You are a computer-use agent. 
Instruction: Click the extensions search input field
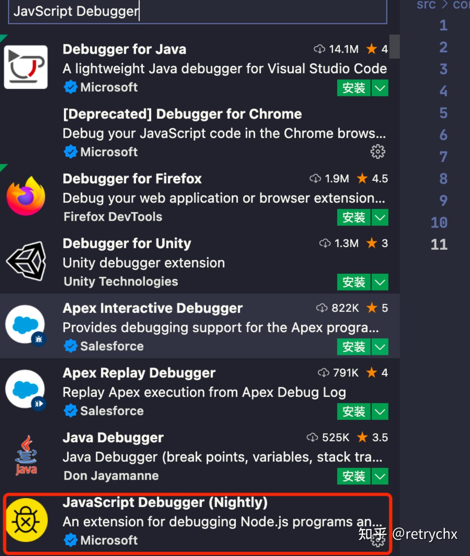point(197,12)
